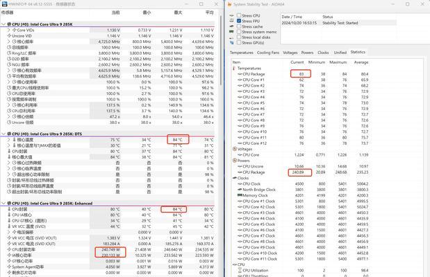
Task: Uncheck the Stress FPU checkbox
Action: click(239, 21)
